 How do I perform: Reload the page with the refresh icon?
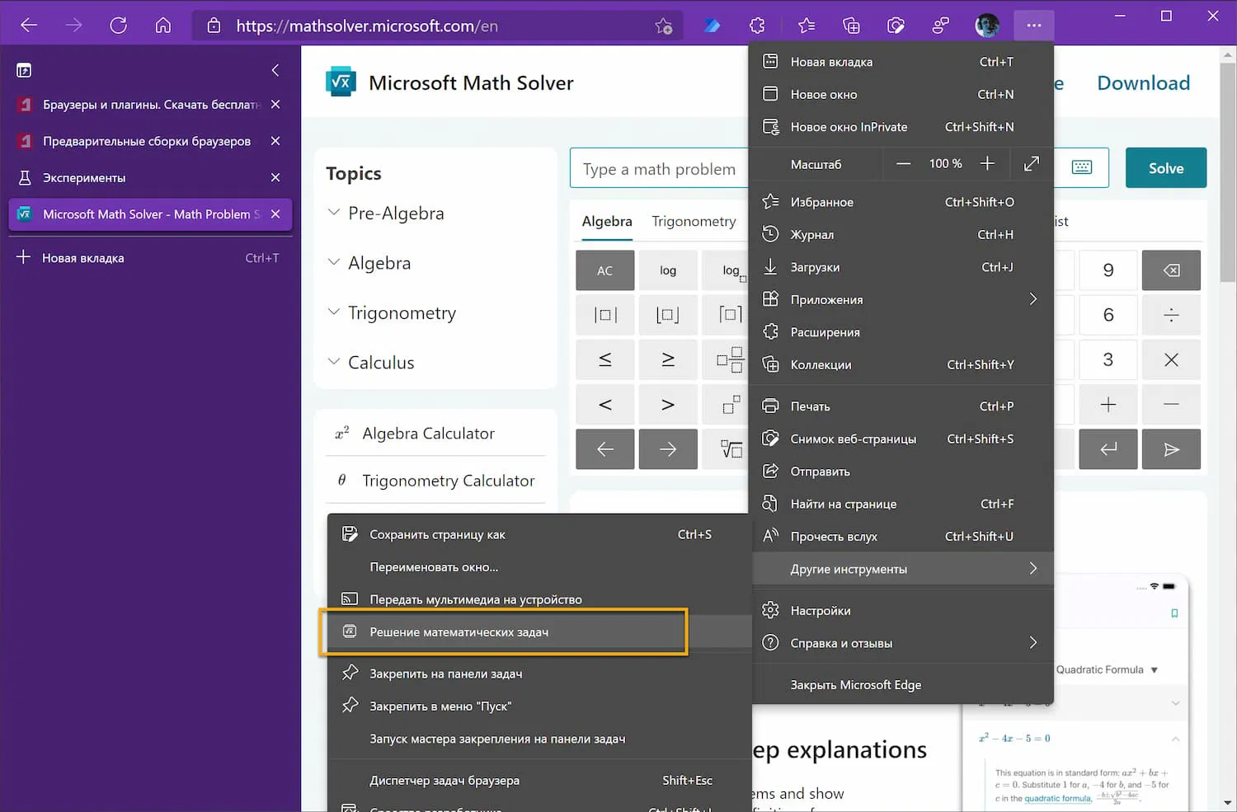click(x=119, y=26)
